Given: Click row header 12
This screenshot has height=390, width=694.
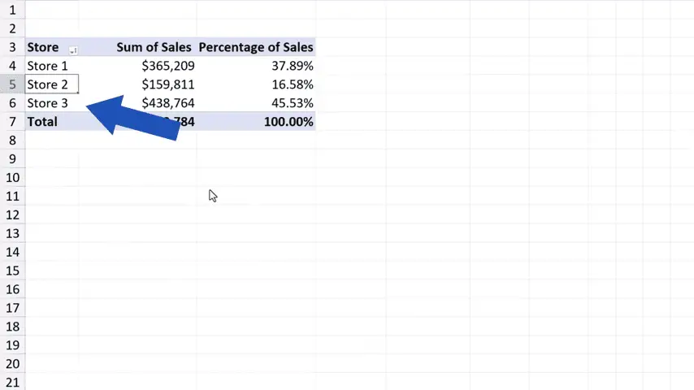Looking at the screenshot, I should pos(12,214).
